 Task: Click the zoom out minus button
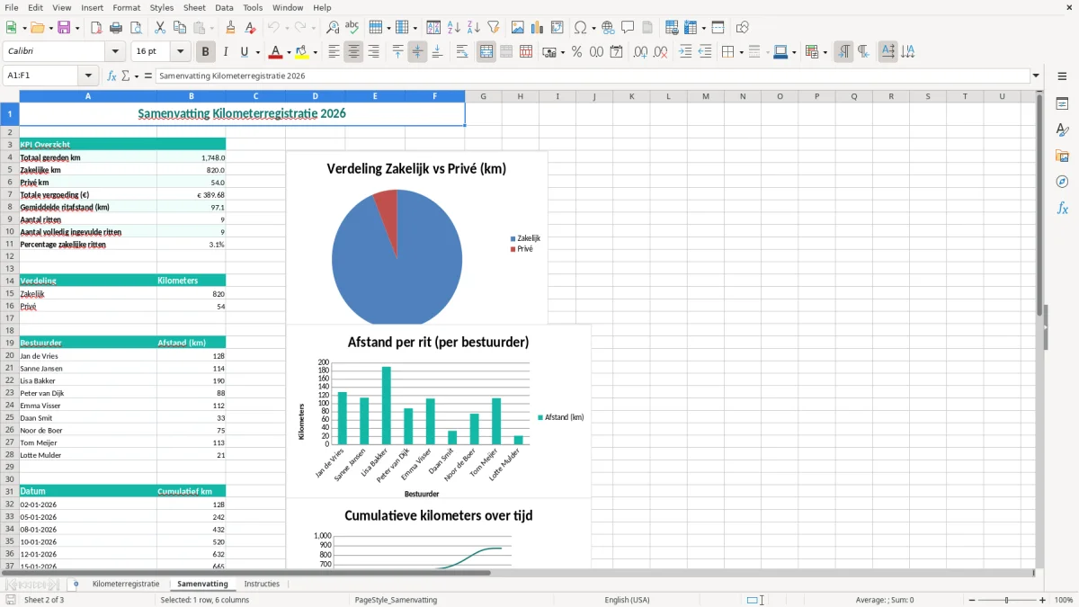coord(971,600)
